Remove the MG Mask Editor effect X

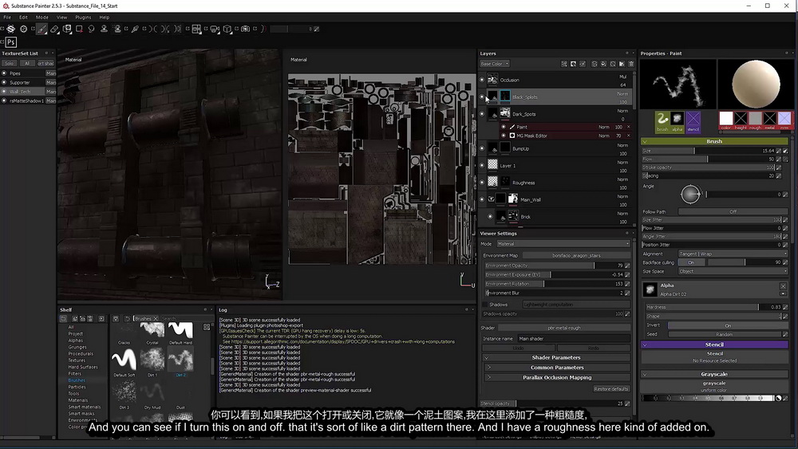pos(629,136)
